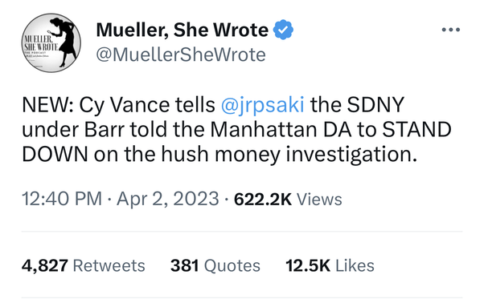View the 622.2K Views analytics
484x307 pixels.
tap(288, 199)
